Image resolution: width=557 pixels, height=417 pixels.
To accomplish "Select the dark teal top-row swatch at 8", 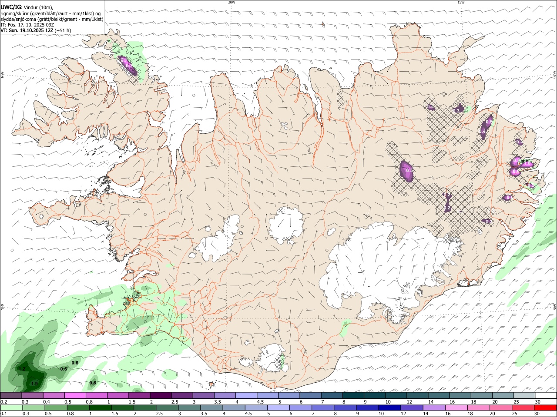I will pos(353,396).
